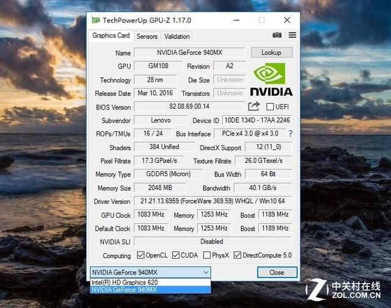This screenshot has width=391, height=308.
Task: Click the bus interface question mark
Action: click(x=291, y=134)
